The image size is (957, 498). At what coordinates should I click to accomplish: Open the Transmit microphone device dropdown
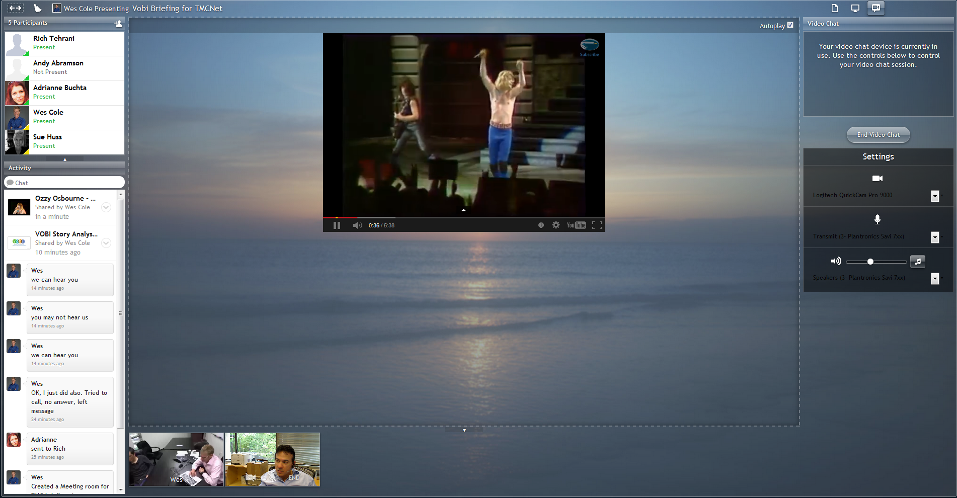935,237
